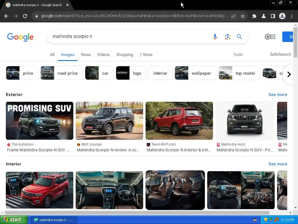Open the Mahindra Scorpio N review link
The image size is (298, 224).
(108, 150)
